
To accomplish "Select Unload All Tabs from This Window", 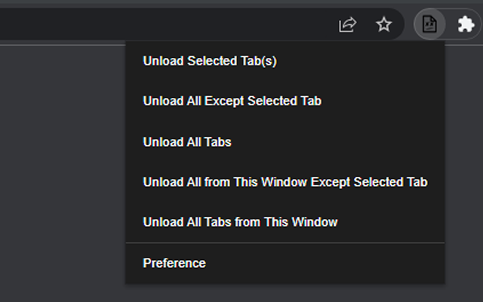I will tap(240, 222).
